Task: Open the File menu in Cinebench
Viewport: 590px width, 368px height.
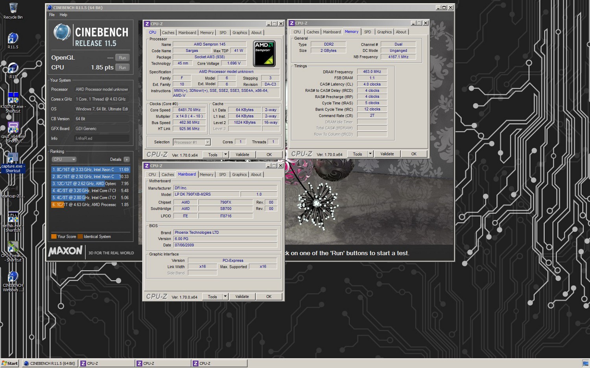Action: click(x=52, y=15)
